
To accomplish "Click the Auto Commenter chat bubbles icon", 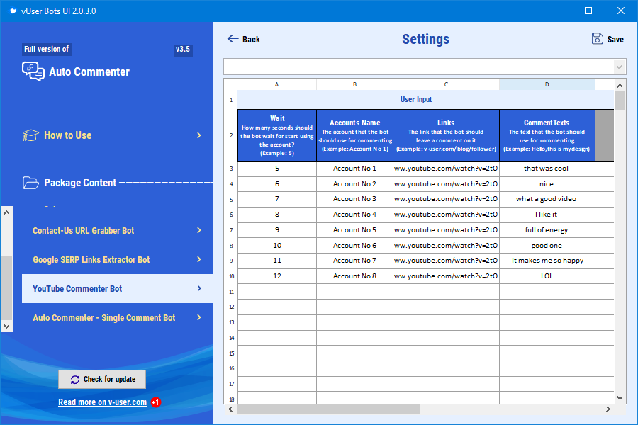I will pyautogui.click(x=33, y=71).
